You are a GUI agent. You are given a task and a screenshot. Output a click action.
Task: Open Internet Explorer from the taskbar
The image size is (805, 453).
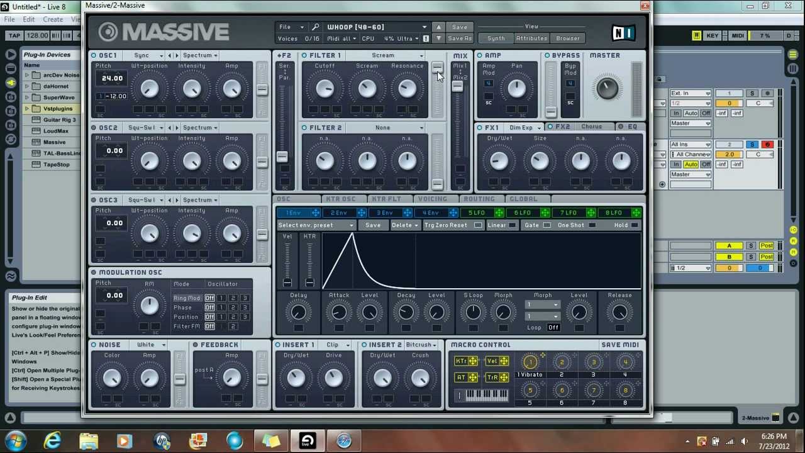52,440
